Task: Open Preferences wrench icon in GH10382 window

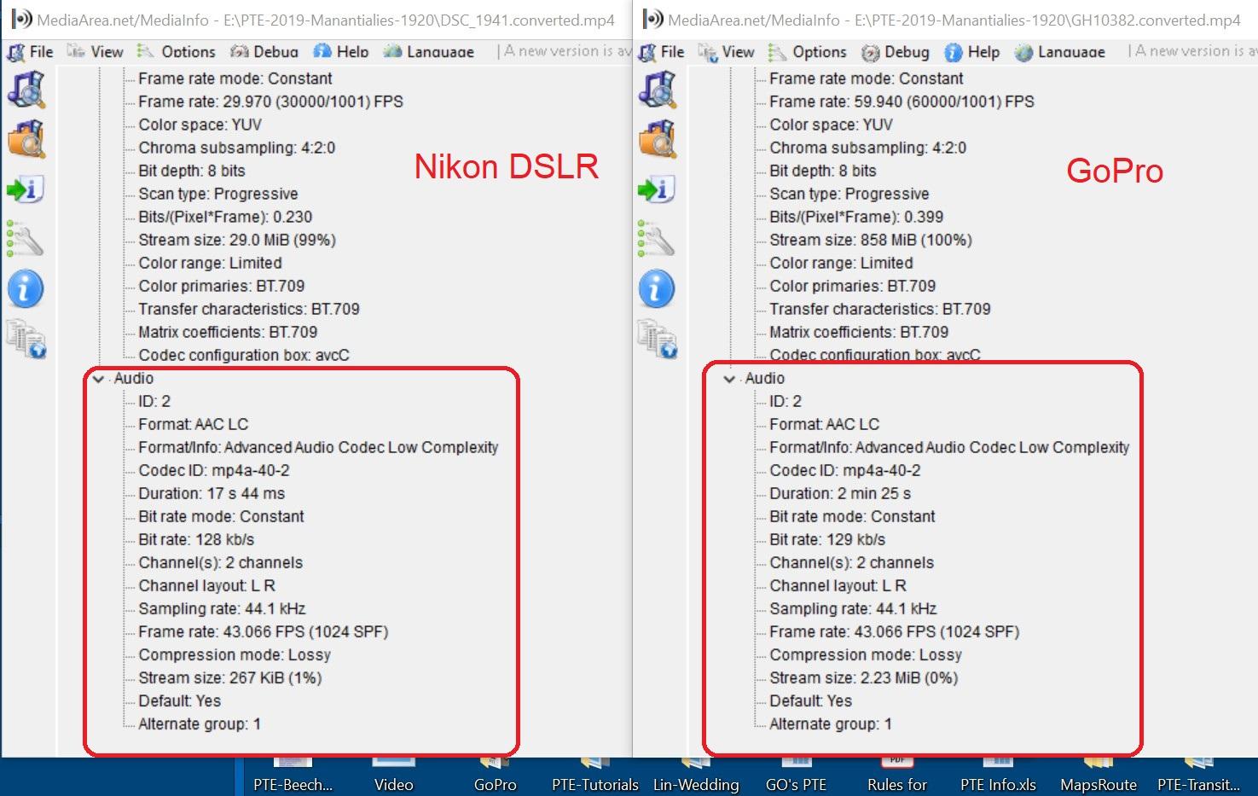Action: pyautogui.click(x=657, y=239)
